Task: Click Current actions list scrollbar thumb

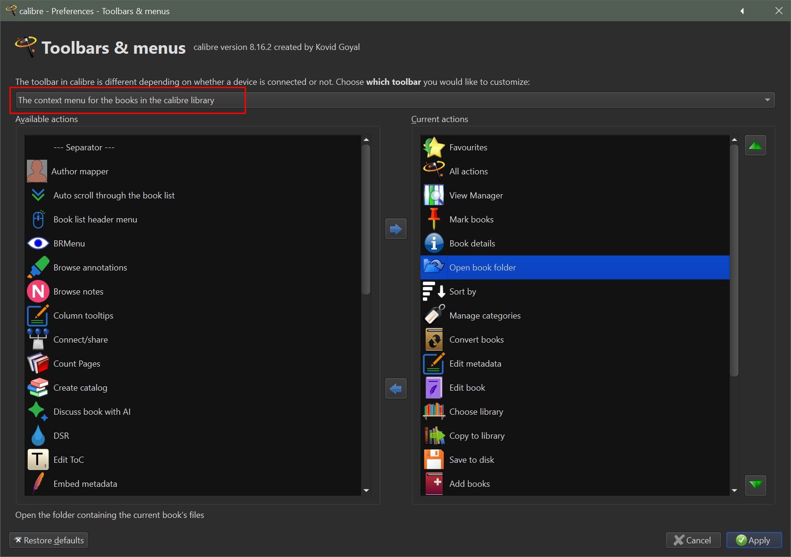Action: pos(734,261)
